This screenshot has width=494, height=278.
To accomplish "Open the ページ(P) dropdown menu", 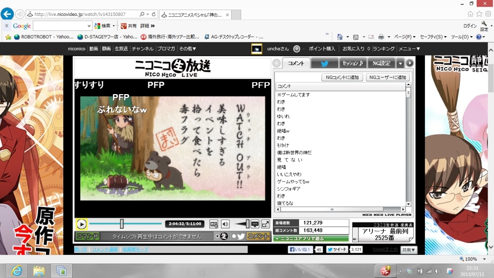I will (405, 37).
